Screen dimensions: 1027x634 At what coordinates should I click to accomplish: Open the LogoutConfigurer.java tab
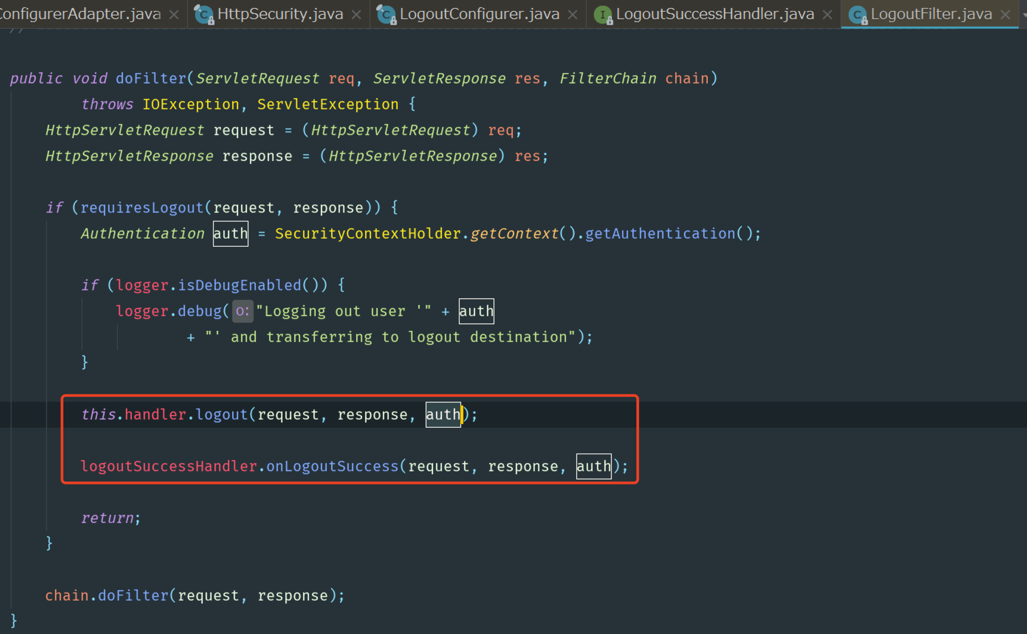coord(479,14)
